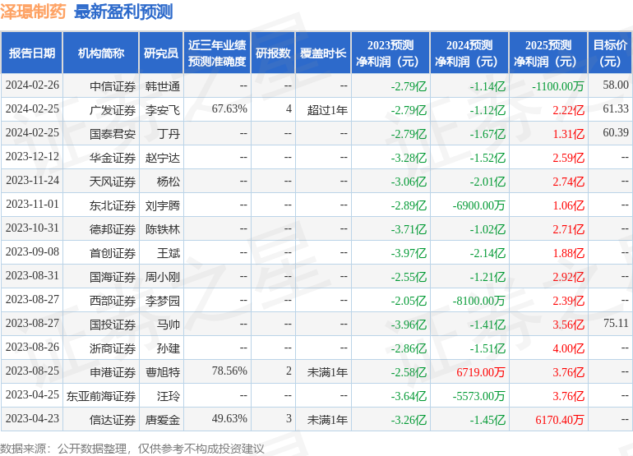Click the 研报数 column header
This screenshot has height=456, width=633.
(x=273, y=53)
